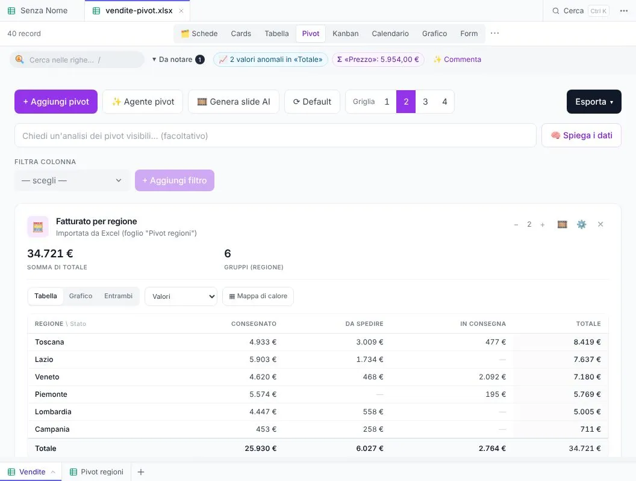Increase pivot width with plus icon
Screen dimensions: 636x481
[x=542, y=224]
